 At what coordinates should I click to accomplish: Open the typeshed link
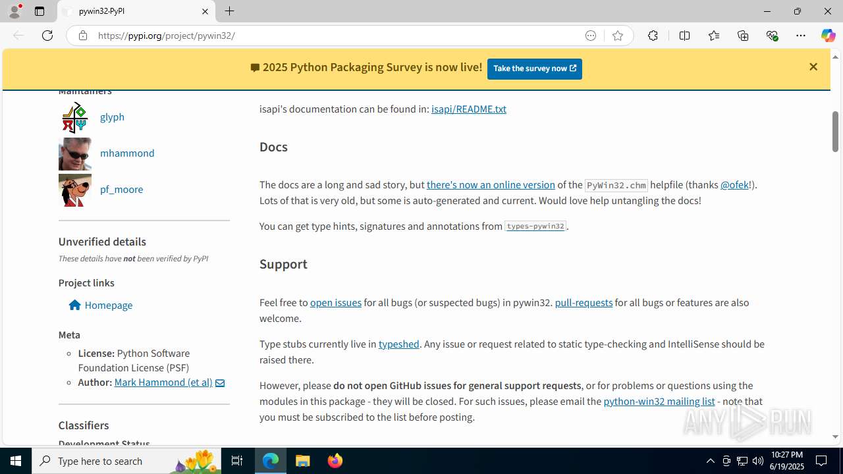(x=398, y=344)
